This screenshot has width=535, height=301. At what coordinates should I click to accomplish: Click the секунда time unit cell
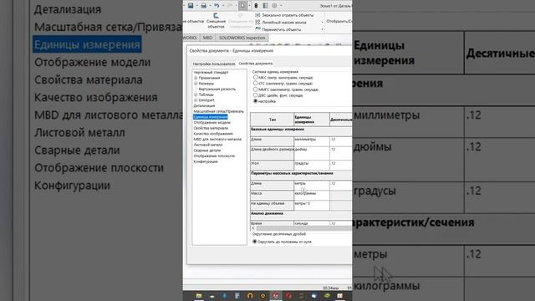coord(312,223)
